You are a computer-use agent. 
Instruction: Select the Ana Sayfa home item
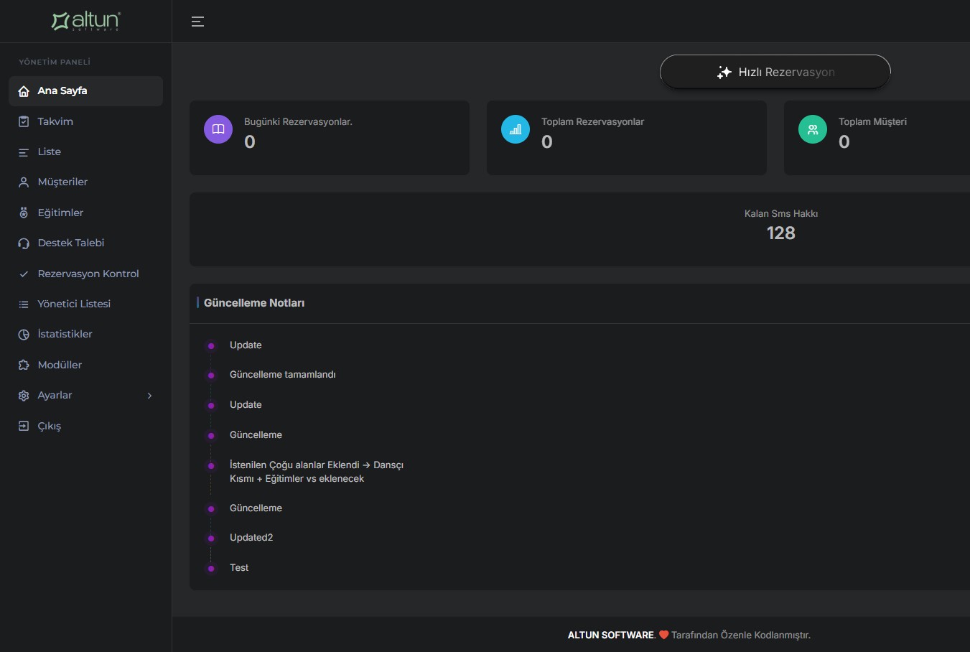(x=62, y=91)
